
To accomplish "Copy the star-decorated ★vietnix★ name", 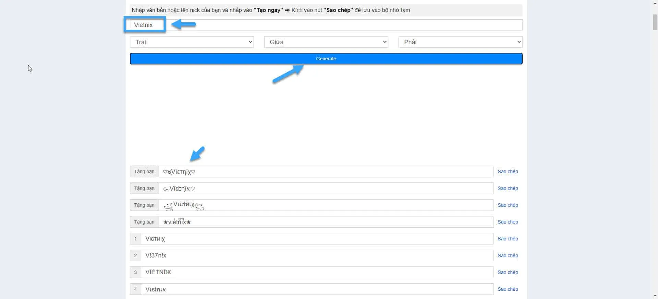I will 508,222.
